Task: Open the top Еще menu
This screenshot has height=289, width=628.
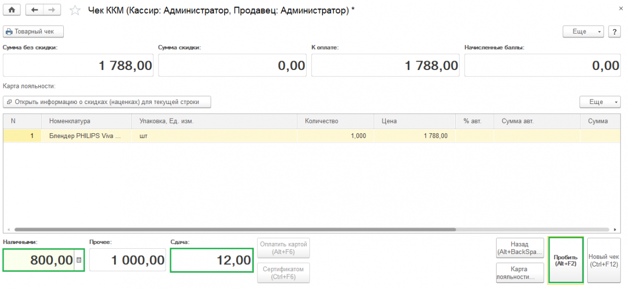Action: (x=584, y=32)
